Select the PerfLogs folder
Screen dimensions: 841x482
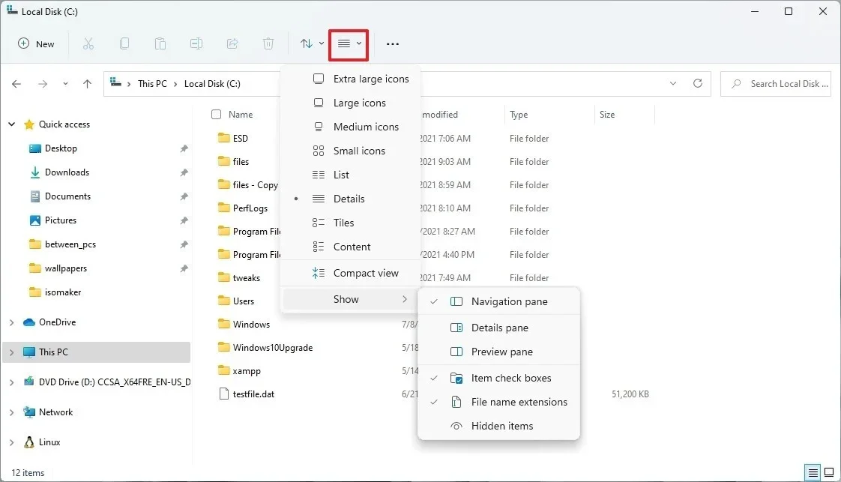click(243, 208)
